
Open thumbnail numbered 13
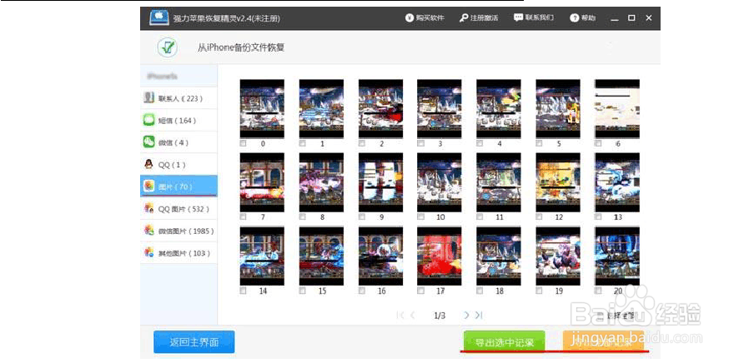click(617, 182)
